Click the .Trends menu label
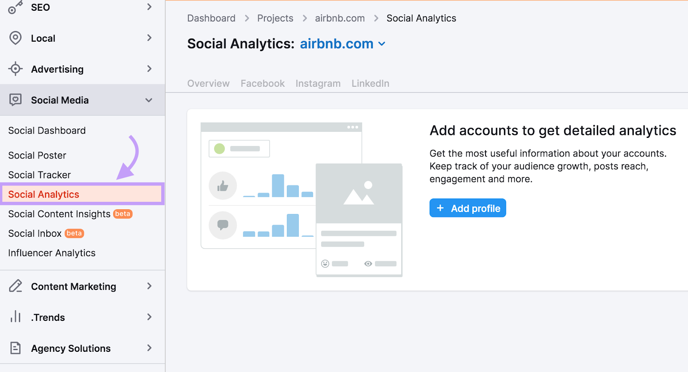Image resolution: width=688 pixels, height=372 pixels. tap(48, 317)
